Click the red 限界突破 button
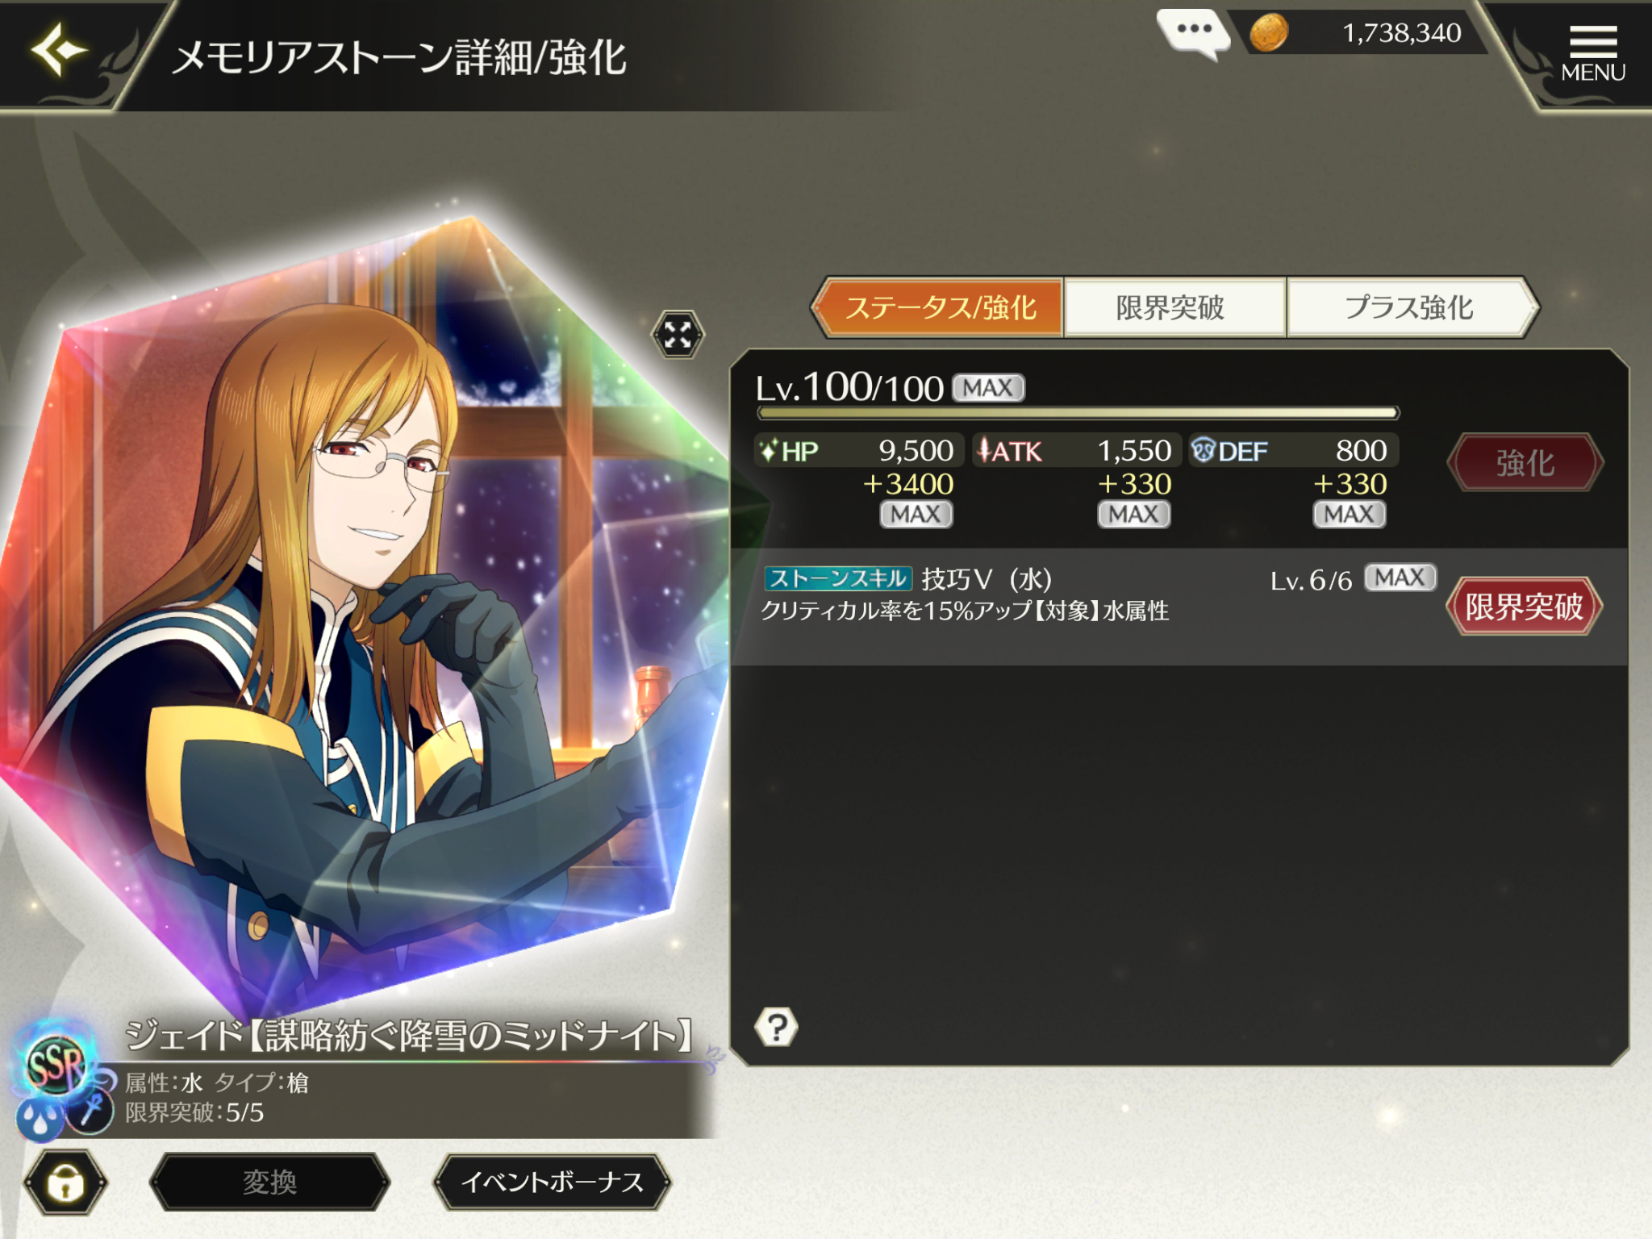This screenshot has width=1652, height=1239. click(x=1524, y=606)
